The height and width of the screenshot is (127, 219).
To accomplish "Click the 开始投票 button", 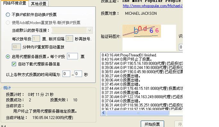I will click(x=152, y=124).
